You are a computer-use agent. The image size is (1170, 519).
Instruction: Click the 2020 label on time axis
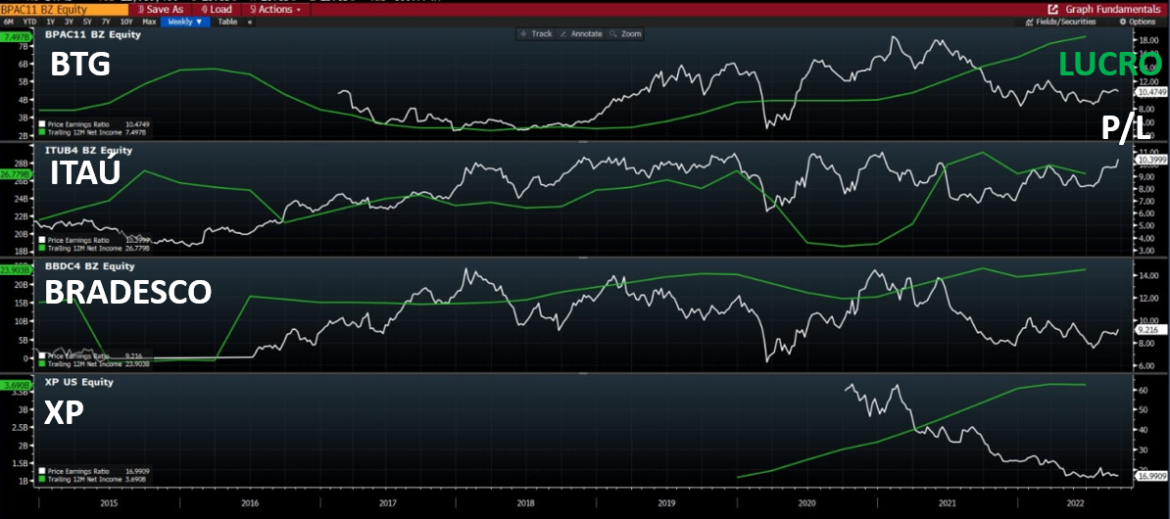click(805, 502)
